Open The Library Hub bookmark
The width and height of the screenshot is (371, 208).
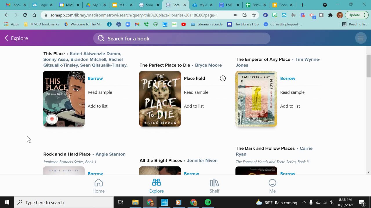pyautogui.click(x=243, y=24)
